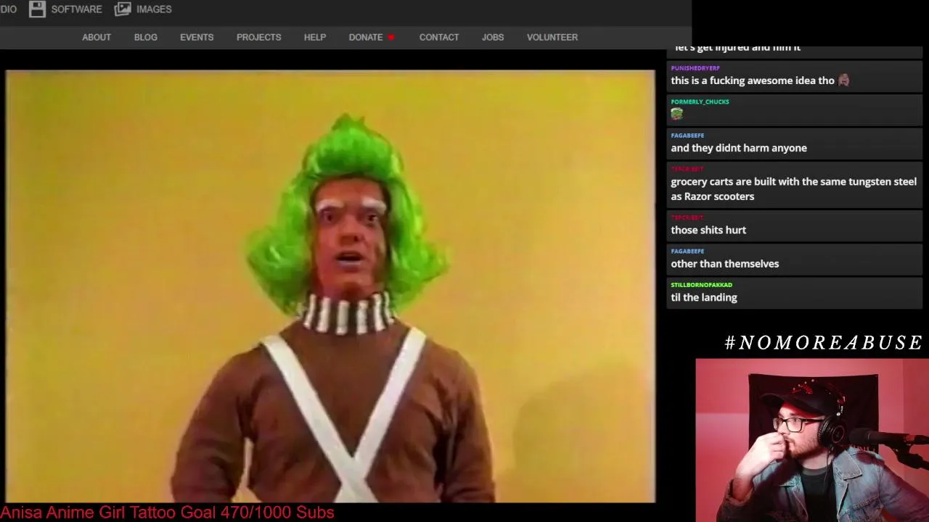Click message 'those shits hurt'
This screenshot has height=522, width=929.
[x=708, y=230]
